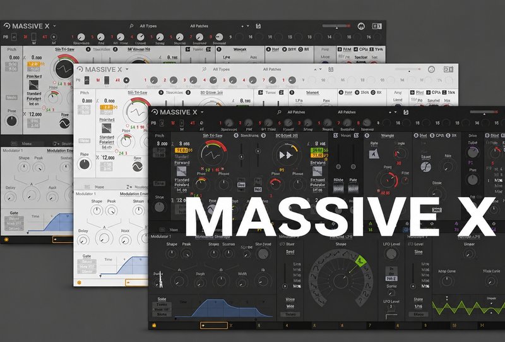Click the Sin-Tri-Saw label in the white window
Image resolution: width=505 pixels, height=342 pixels.
pyautogui.click(x=137, y=92)
